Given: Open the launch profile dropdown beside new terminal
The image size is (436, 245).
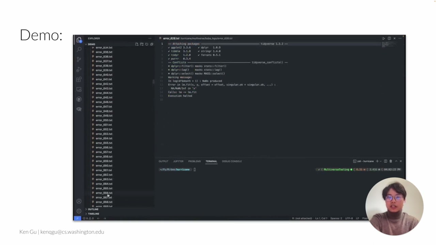Looking at the screenshot, I should coord(380,161).
